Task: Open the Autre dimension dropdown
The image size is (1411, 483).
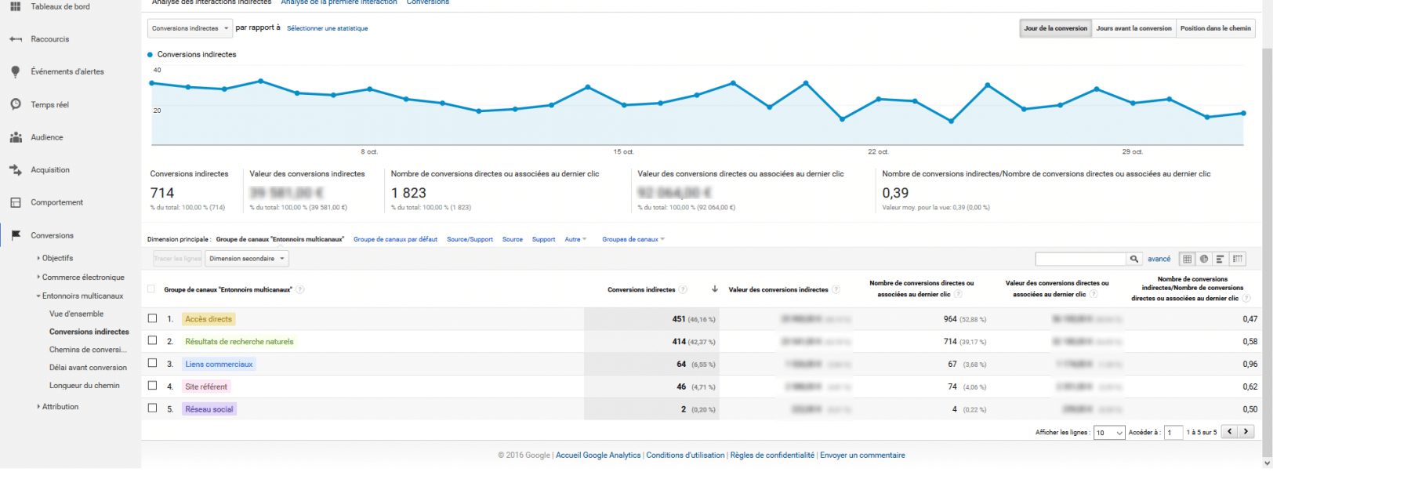Action: point(575,239)
